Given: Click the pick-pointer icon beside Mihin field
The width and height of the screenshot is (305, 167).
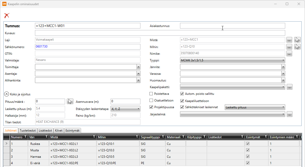Looking at the screenshot, I should [298, 47].
